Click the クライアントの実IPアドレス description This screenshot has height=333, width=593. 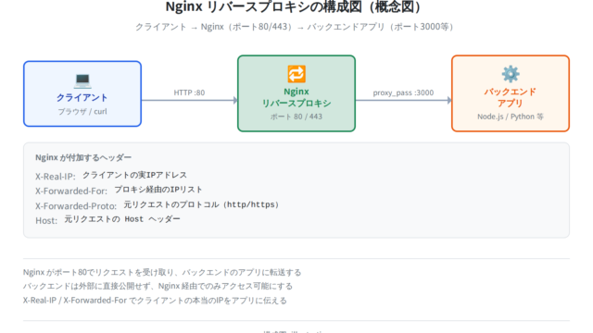[x=134, y=175]
